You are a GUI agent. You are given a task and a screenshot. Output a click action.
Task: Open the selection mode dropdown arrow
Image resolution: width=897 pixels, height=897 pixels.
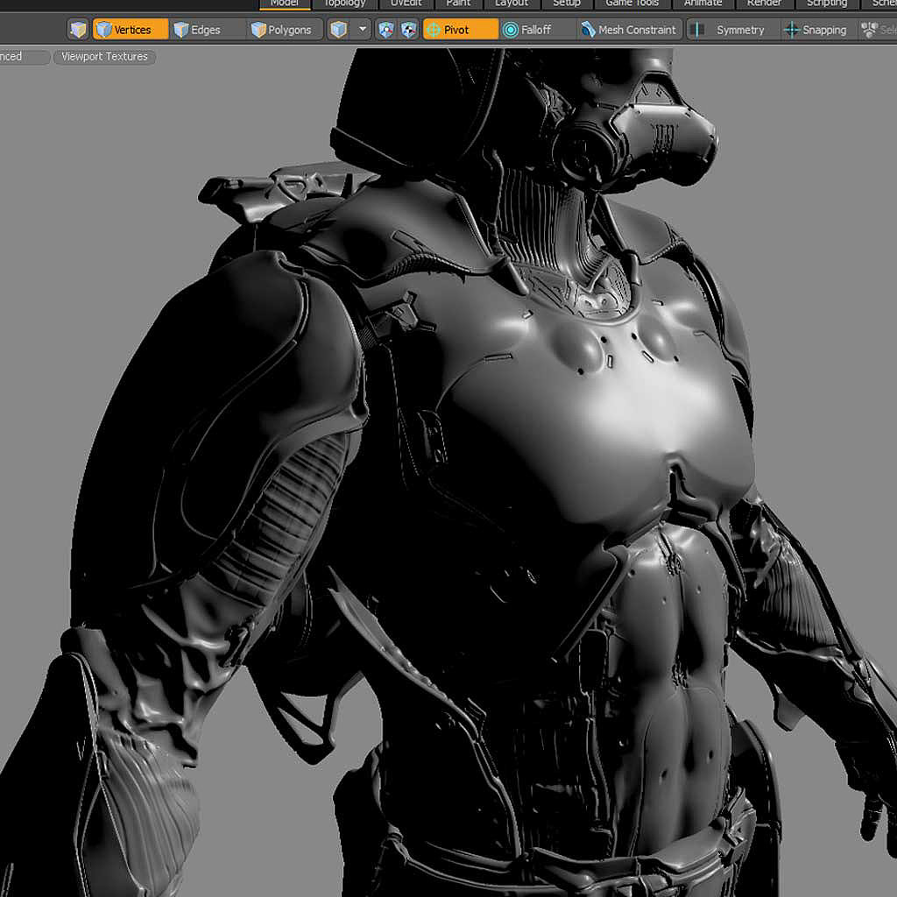(x=363, y=30)
